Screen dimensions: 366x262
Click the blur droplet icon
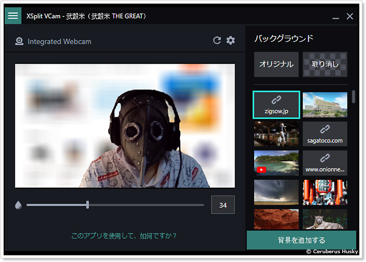pyautogui.click(x=18, y=205)
